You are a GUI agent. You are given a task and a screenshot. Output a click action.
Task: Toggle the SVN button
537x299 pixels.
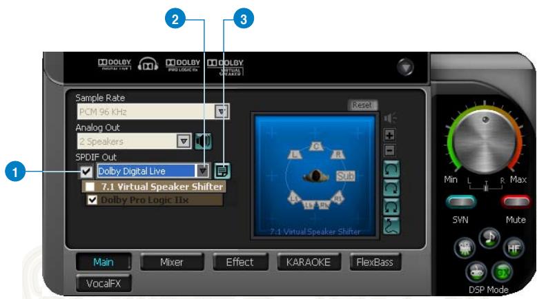(461, 202)
